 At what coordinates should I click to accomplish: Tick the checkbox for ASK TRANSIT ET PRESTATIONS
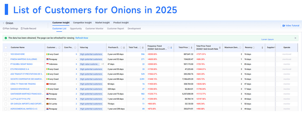[x=6, y=74]
